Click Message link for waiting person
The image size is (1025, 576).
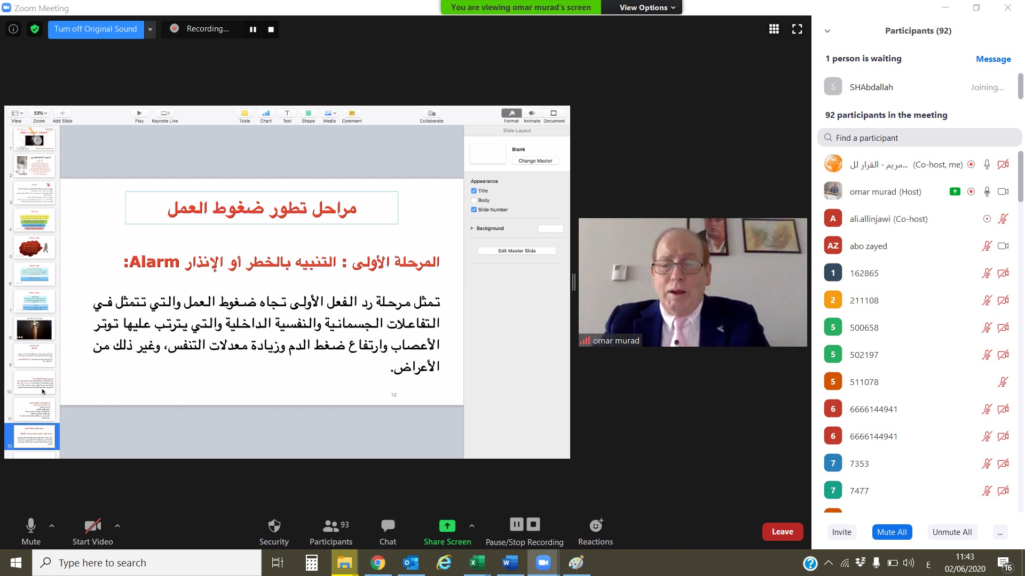pyautogui.click(x=993, y=59)
